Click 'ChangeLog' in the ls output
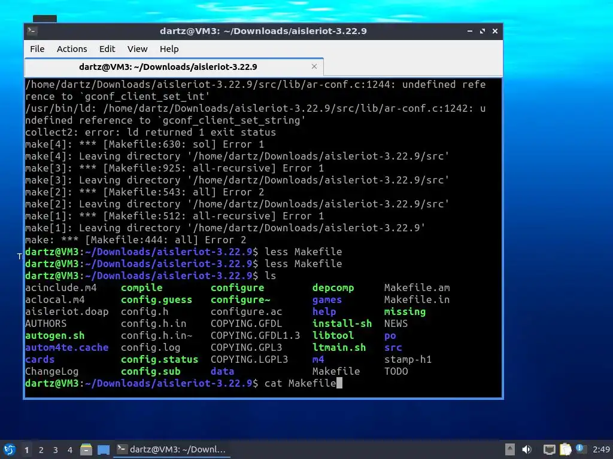Image resolution: width=613 pixels, height=459 pixels. 51,372
